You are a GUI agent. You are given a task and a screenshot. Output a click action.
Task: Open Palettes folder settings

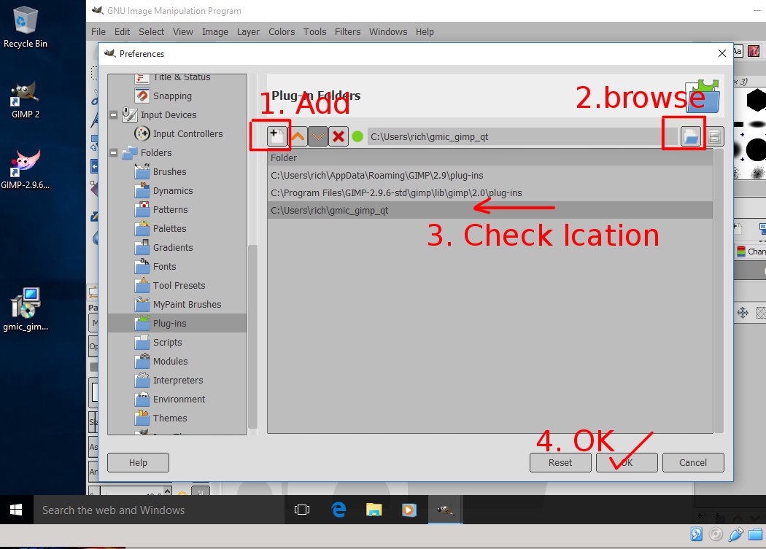click(x=169, y=229)
